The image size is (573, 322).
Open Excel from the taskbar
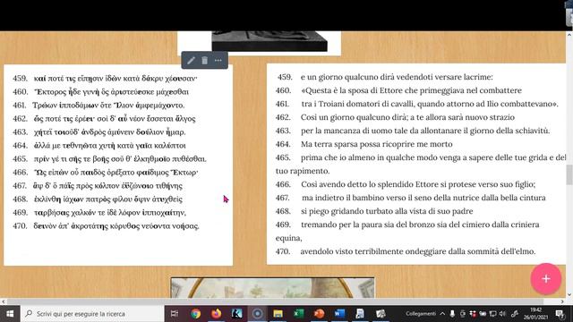tap(298, 314)
